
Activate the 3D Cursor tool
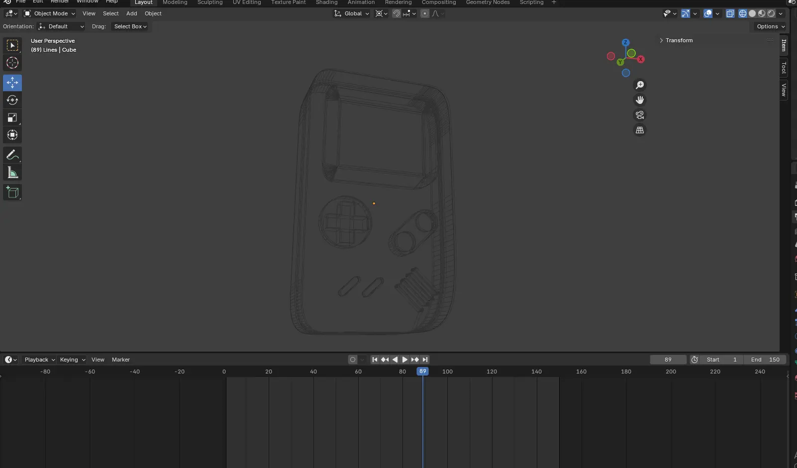(12, 63)
